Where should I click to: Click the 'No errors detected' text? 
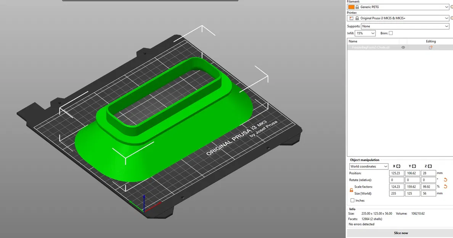(x=361, y=224)
